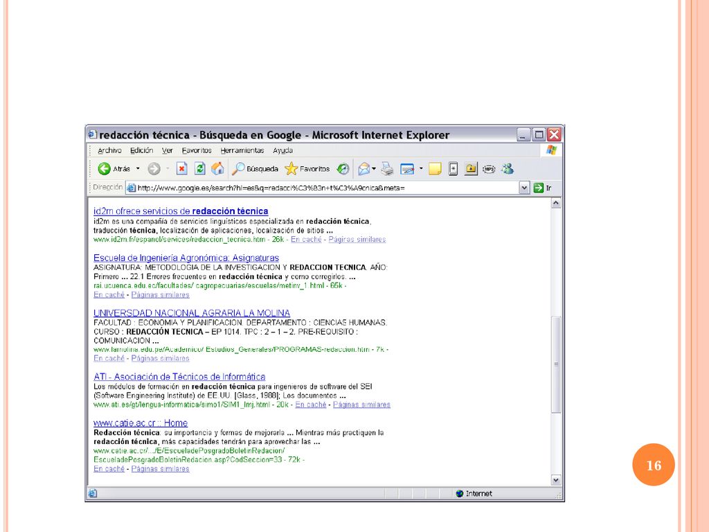Click the scrollbar down arrow
Screen dimensions: 709x532
point(556,480)
